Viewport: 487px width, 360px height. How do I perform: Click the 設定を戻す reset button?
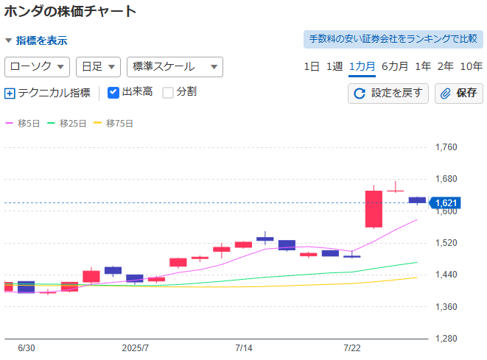tap(388, 93)
